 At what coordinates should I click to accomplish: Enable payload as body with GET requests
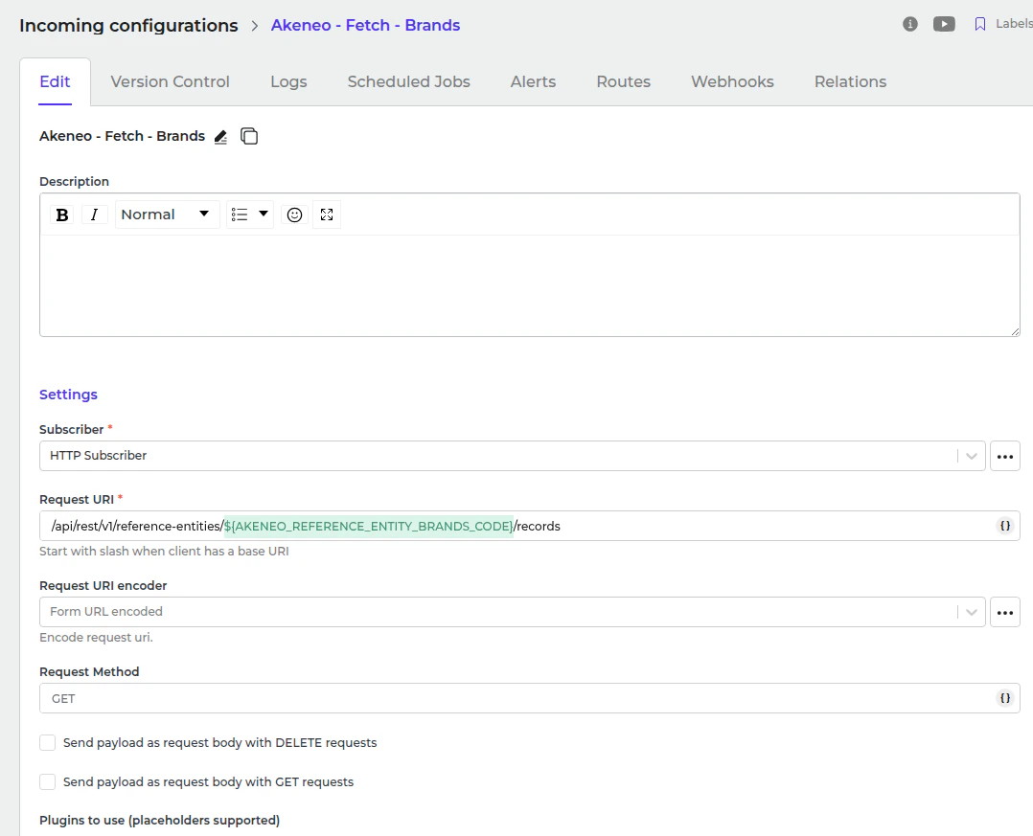(x=48, y=781)
